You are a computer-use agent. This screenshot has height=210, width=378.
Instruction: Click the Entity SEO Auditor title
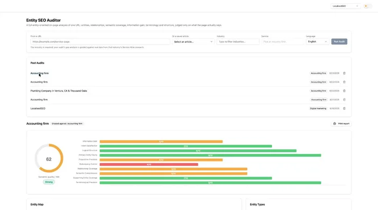click(x=43, y=20)
